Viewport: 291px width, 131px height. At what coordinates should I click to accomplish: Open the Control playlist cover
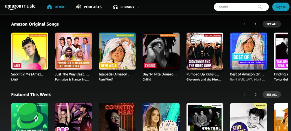(205, 117)
